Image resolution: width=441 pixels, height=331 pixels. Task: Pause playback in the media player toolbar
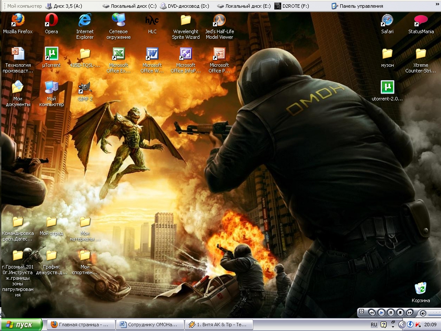click(391, 312)
